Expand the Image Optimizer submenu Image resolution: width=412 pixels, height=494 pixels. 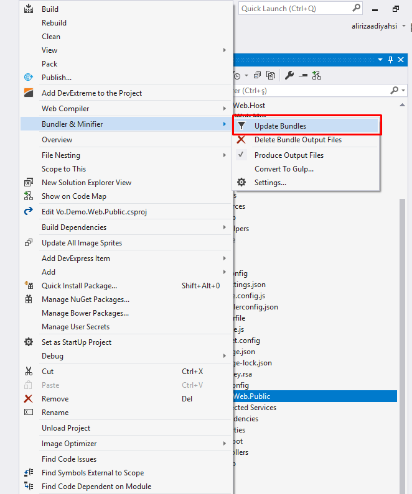tap(225, 443)
